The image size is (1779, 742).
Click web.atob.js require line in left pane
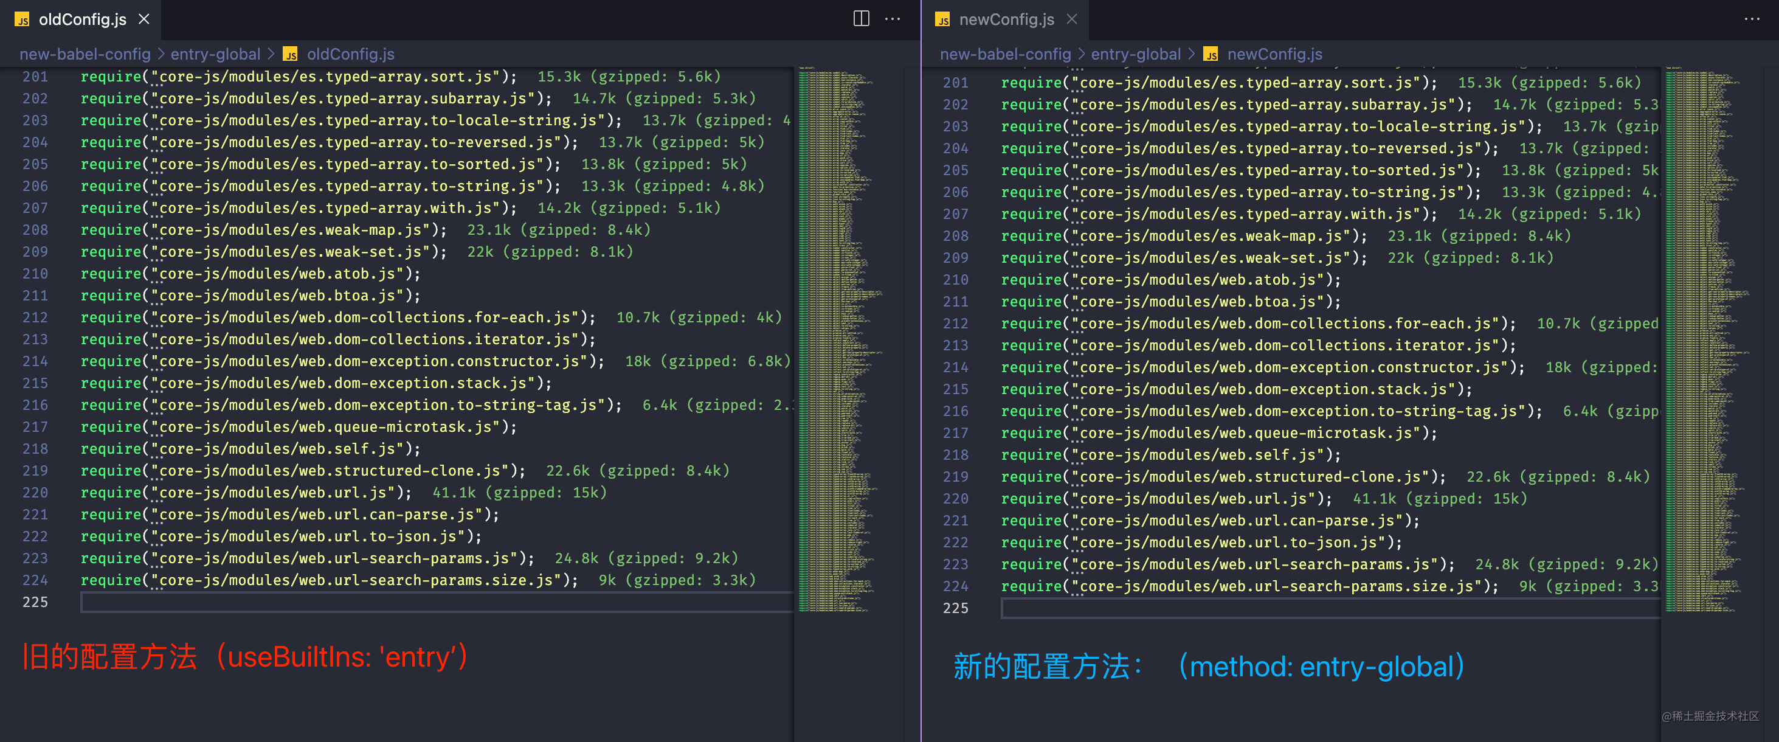pyautogui.click(x=250, y=274)
